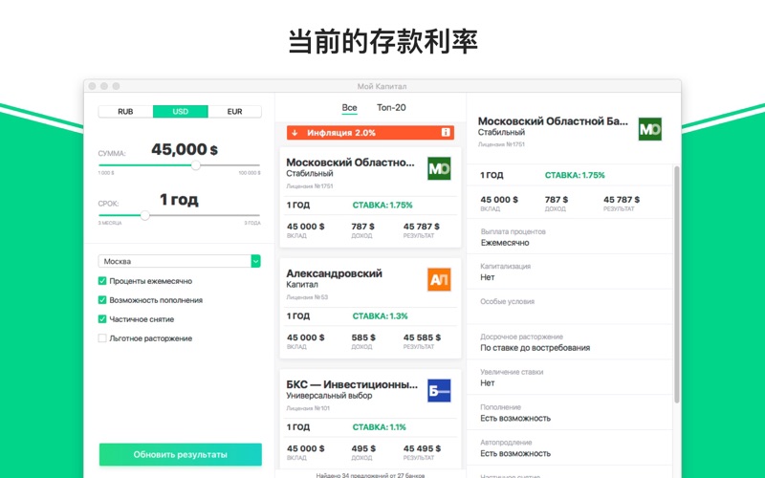This screenshot has height=478, width=765.
Task: Open Московский Областно... deposit card title
Action: click(350, 163)
